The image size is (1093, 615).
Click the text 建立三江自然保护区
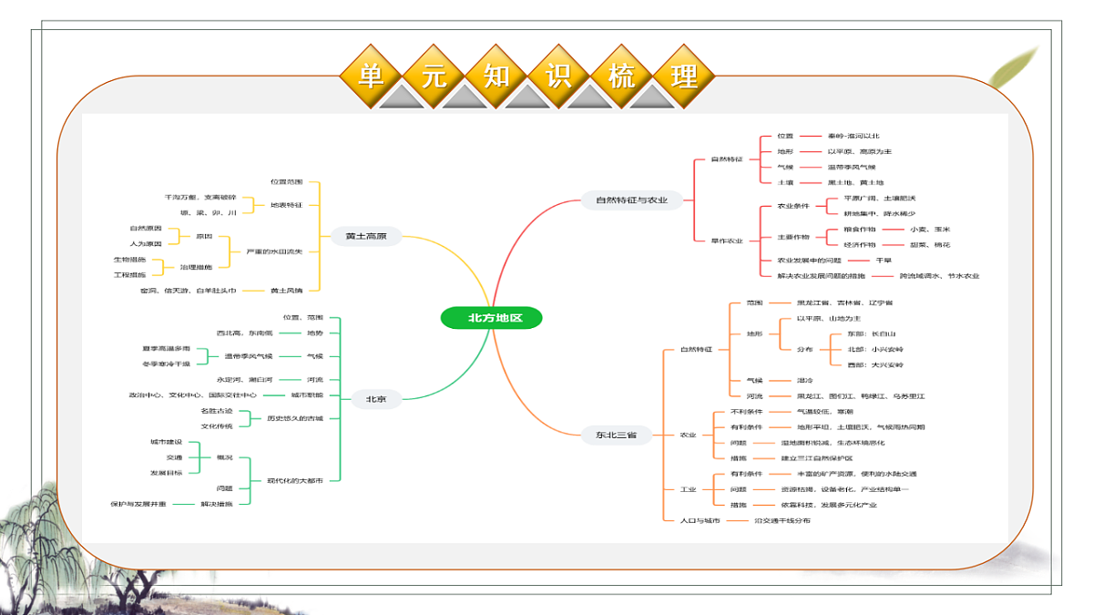[x=817, y=457]
